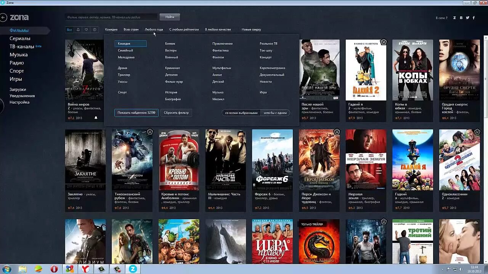Open the 'Всех стран' country dropdown
This screenshot has height=274, width=488.
tap(131, 29)
